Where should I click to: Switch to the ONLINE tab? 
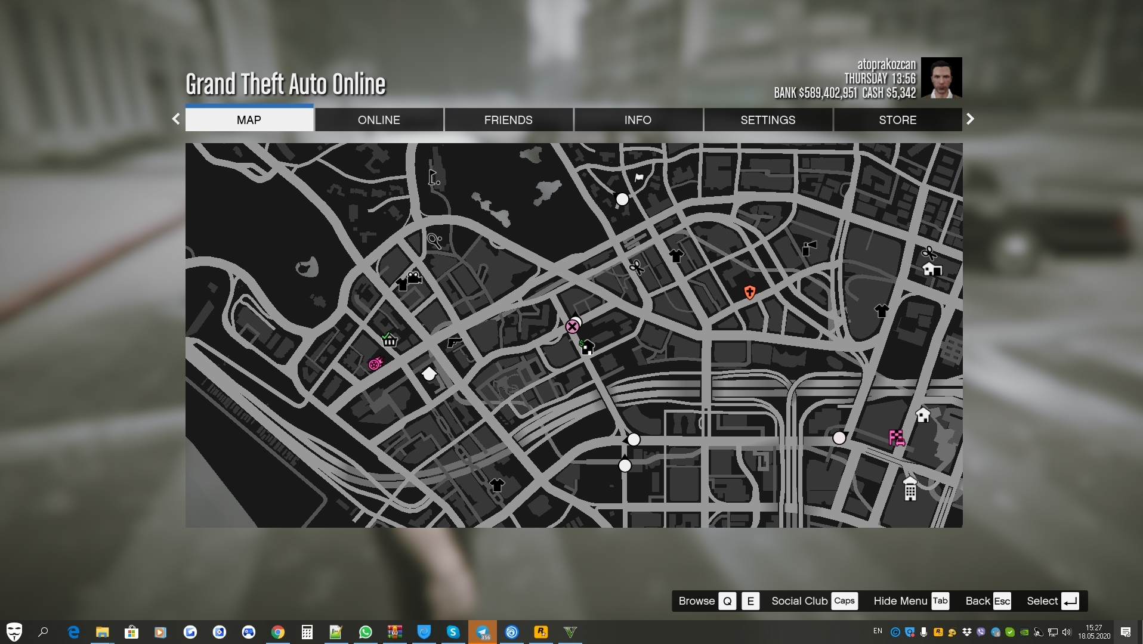379,120
